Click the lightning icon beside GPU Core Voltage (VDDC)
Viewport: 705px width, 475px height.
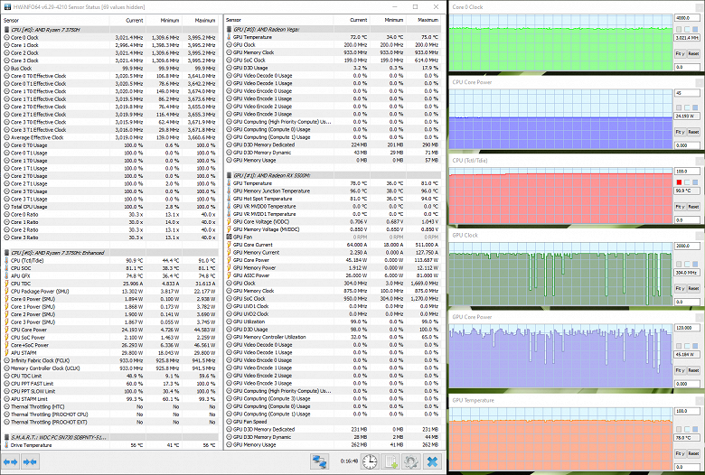(229, 222)
